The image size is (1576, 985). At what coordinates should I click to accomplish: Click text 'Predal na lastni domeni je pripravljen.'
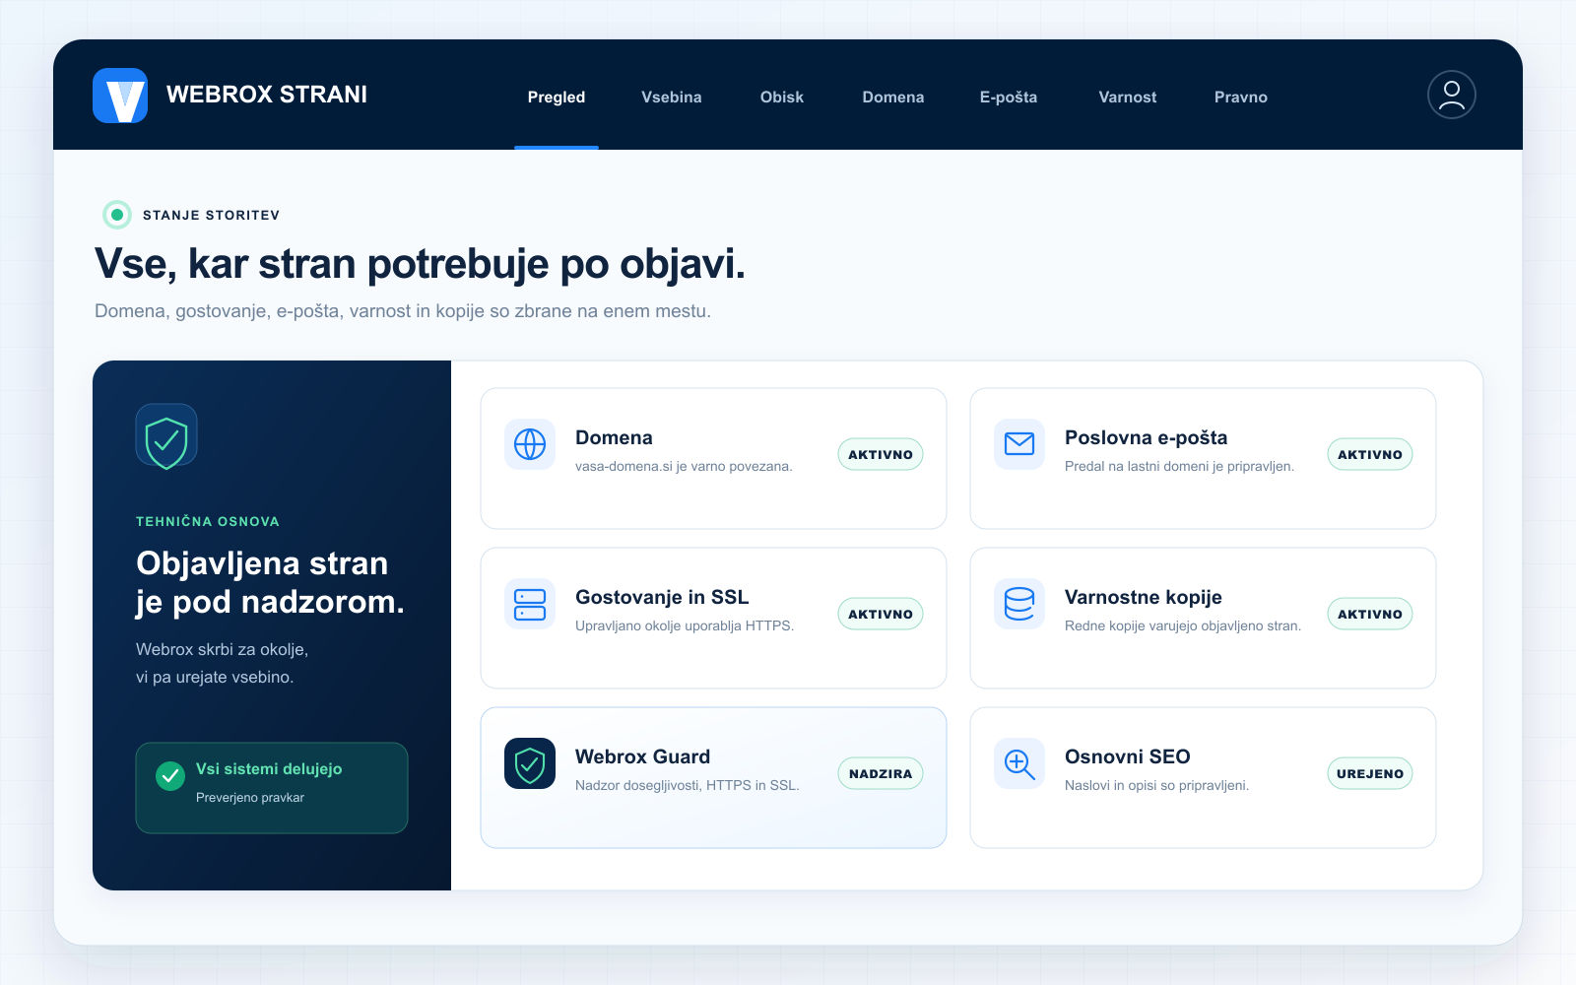(1179, 466)
